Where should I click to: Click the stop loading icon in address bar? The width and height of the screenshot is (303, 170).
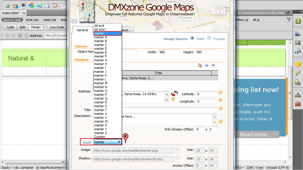click(x=20, y=36)
